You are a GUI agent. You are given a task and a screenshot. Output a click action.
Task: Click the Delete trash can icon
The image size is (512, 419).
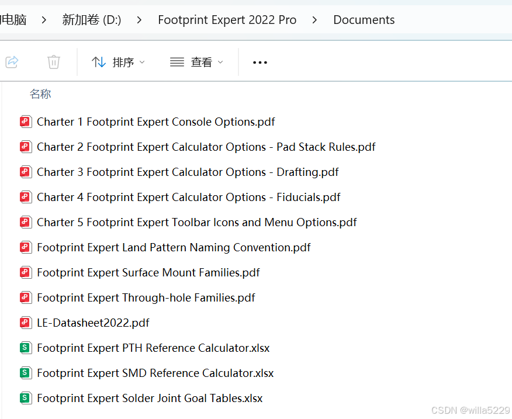[x=54, y=62]
